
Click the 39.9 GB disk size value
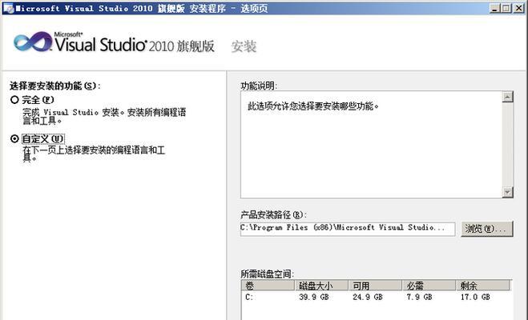pyautogui.click(x=314, y=297)
